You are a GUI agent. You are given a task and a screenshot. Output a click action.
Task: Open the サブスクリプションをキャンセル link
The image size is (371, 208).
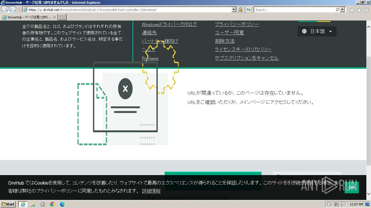point(247,58)
